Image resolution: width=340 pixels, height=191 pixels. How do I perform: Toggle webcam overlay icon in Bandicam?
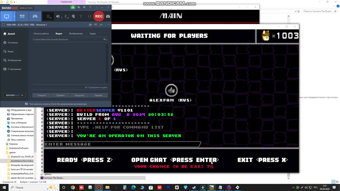49,17
